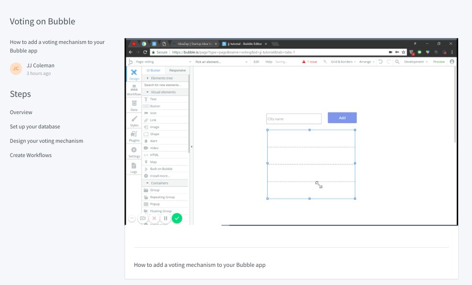Switch to the IdeaZap browser tab
Screen dimensions: 472x285
point(195,44)
